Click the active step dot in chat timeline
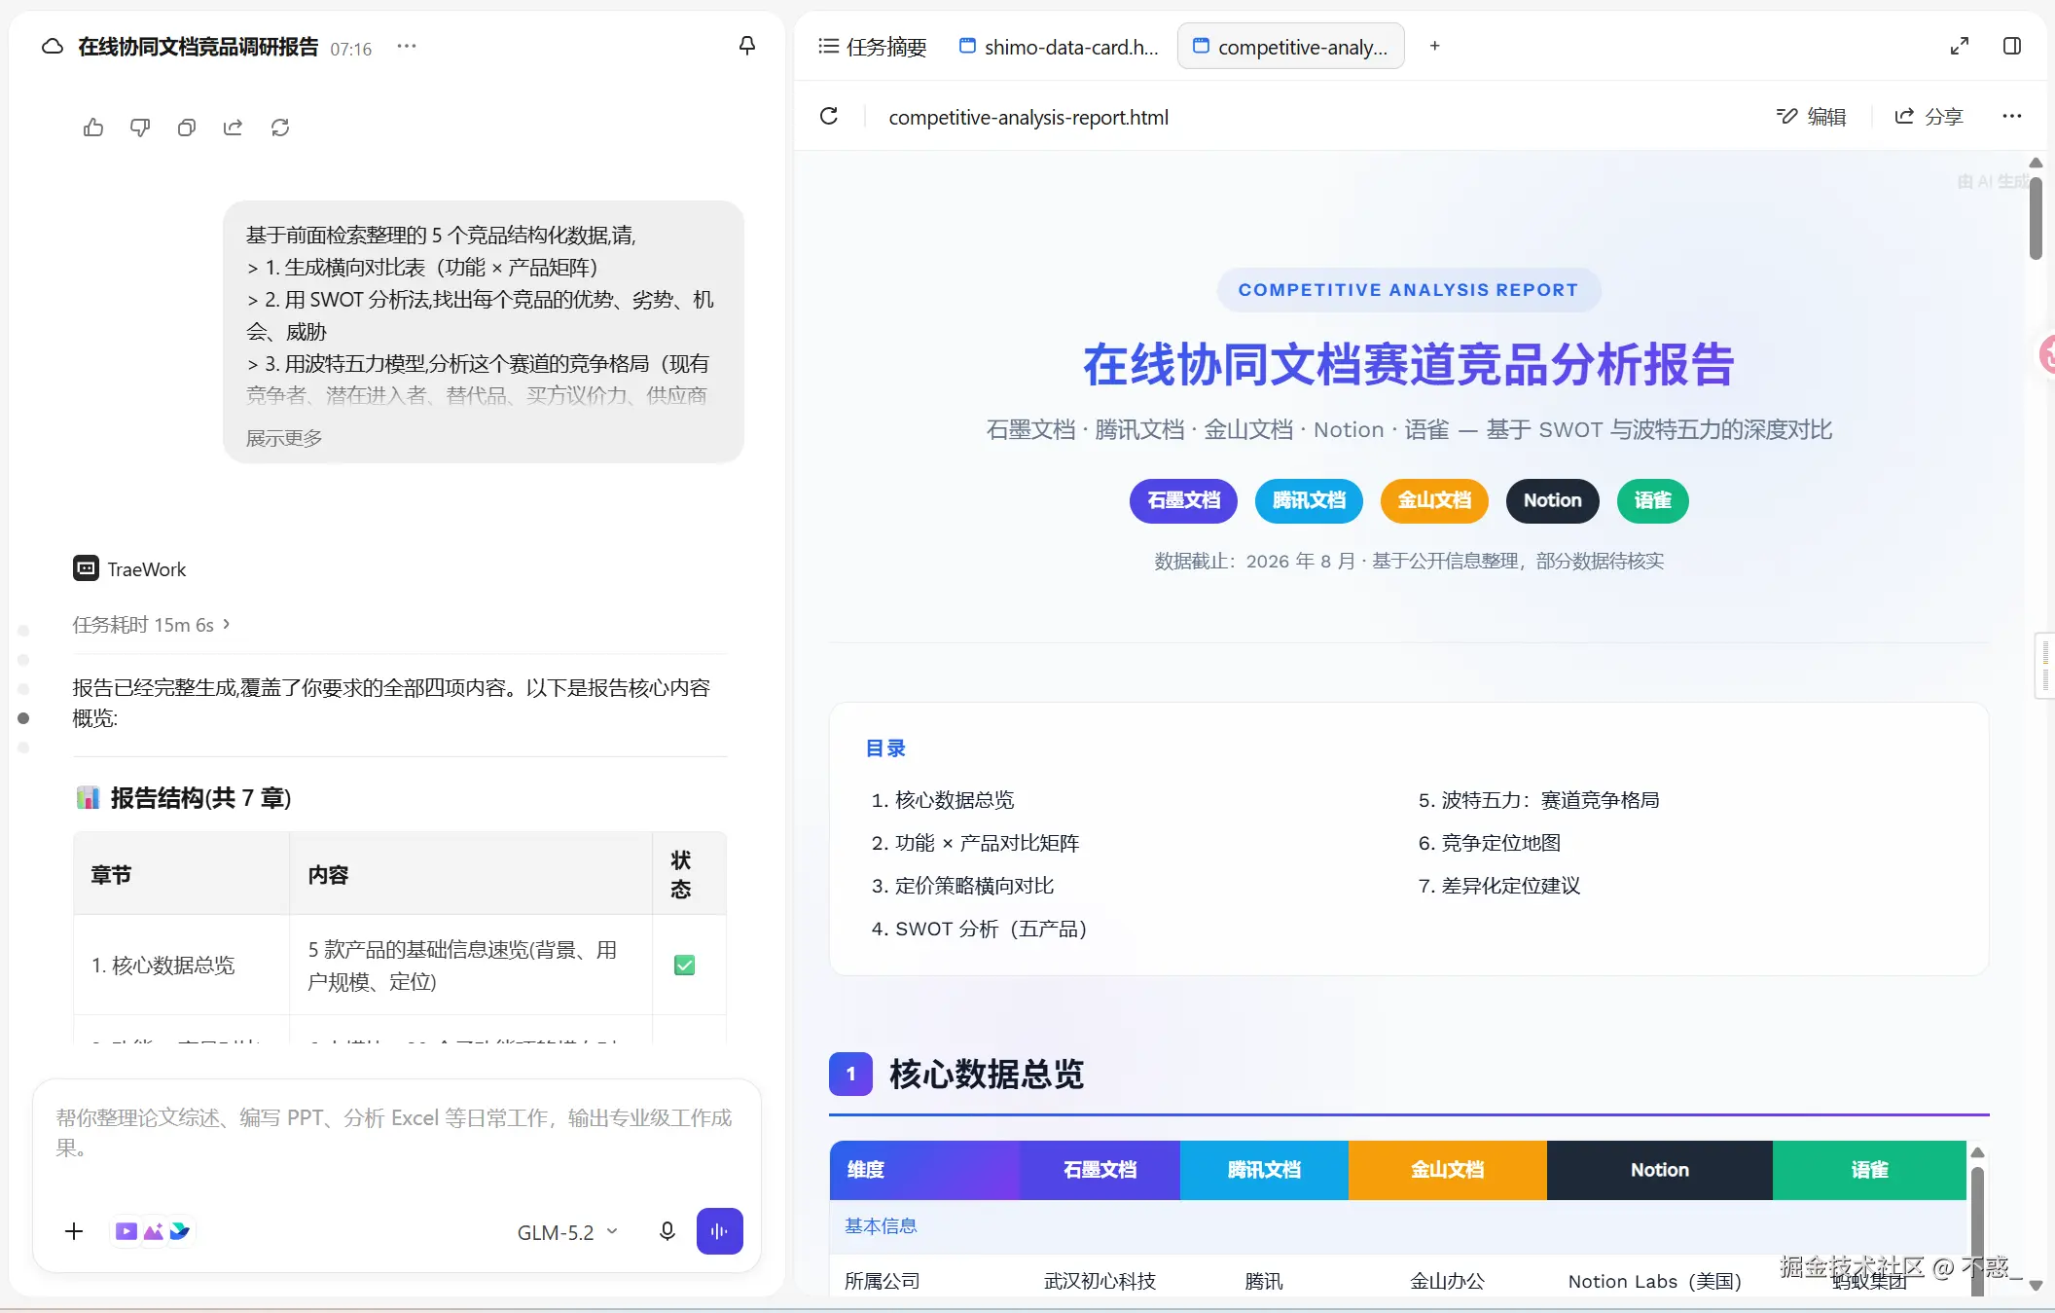This screenshot has height=1313, width=2055. click(x=23, y=718)
